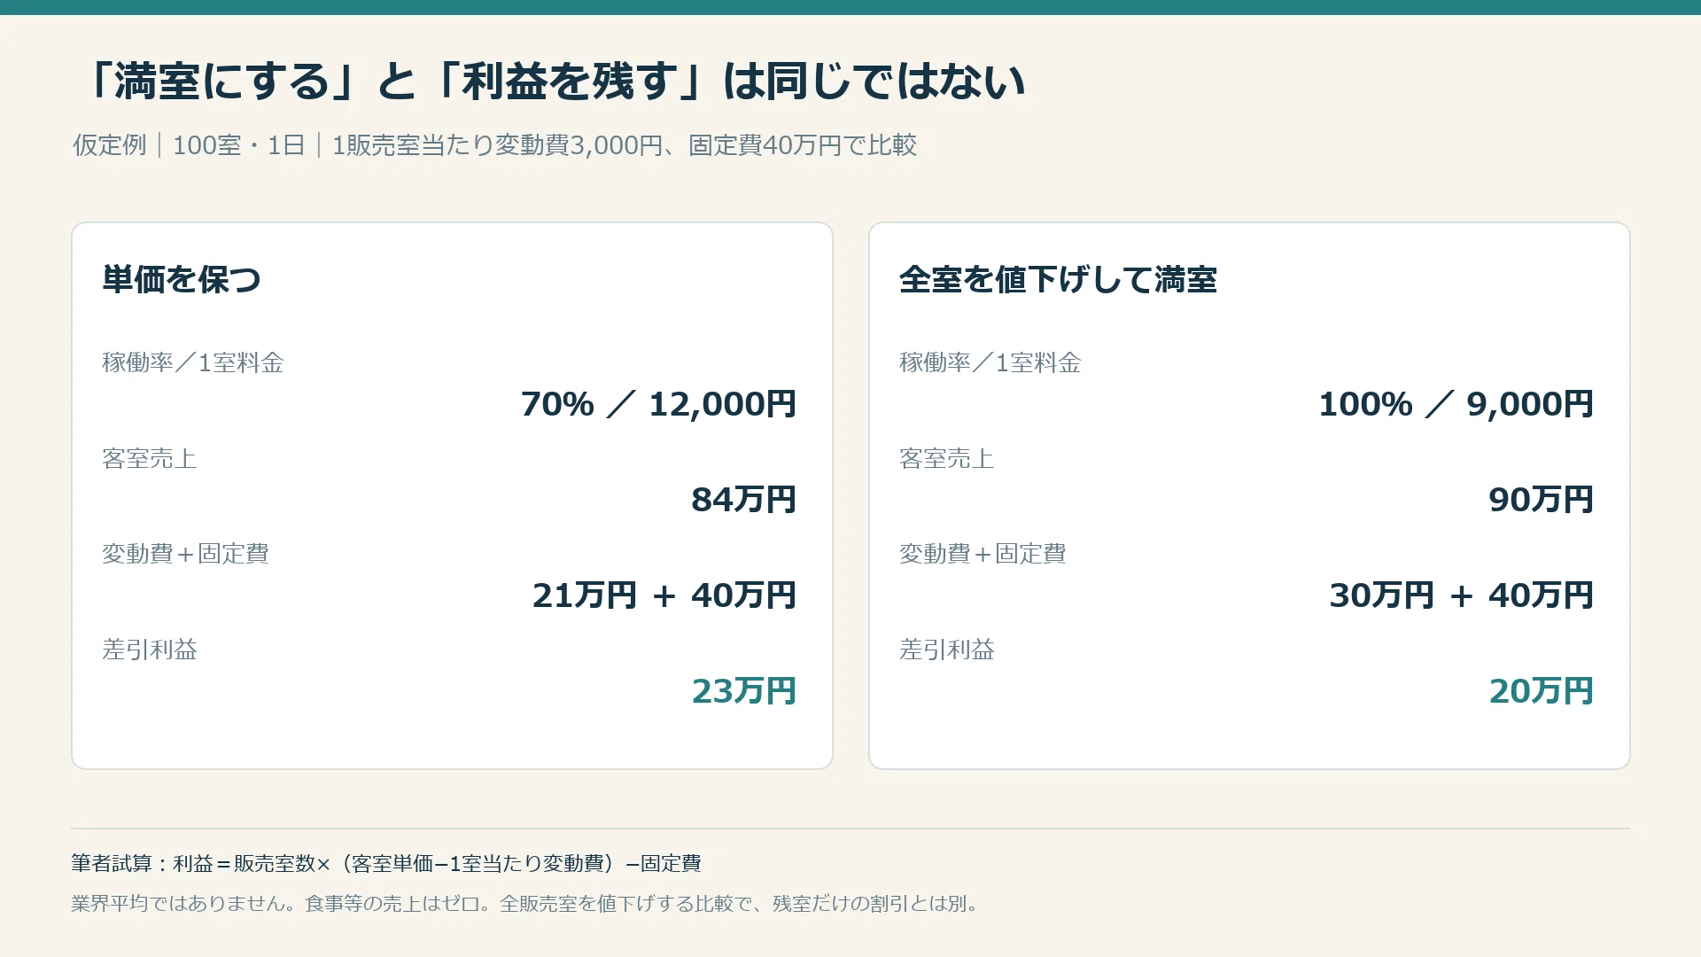The height and width of the screenshot is (957, 1701).
Task: Select the value 70% ／ 12,000円
Action: tap(658, 404)
